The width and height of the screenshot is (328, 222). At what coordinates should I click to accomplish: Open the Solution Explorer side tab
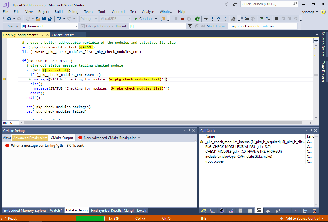[x=323, y=45]
